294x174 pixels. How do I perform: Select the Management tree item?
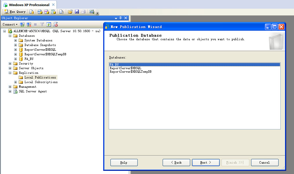(x=28, y=87)
